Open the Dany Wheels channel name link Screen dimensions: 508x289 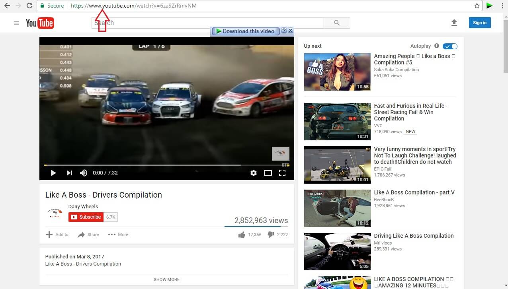[x=83, y=206]
